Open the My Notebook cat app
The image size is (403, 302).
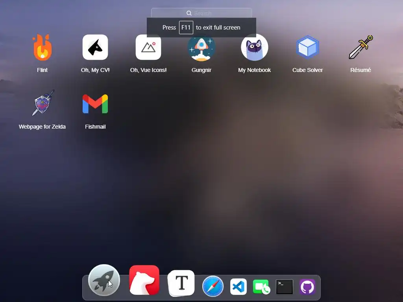(255, 47)
